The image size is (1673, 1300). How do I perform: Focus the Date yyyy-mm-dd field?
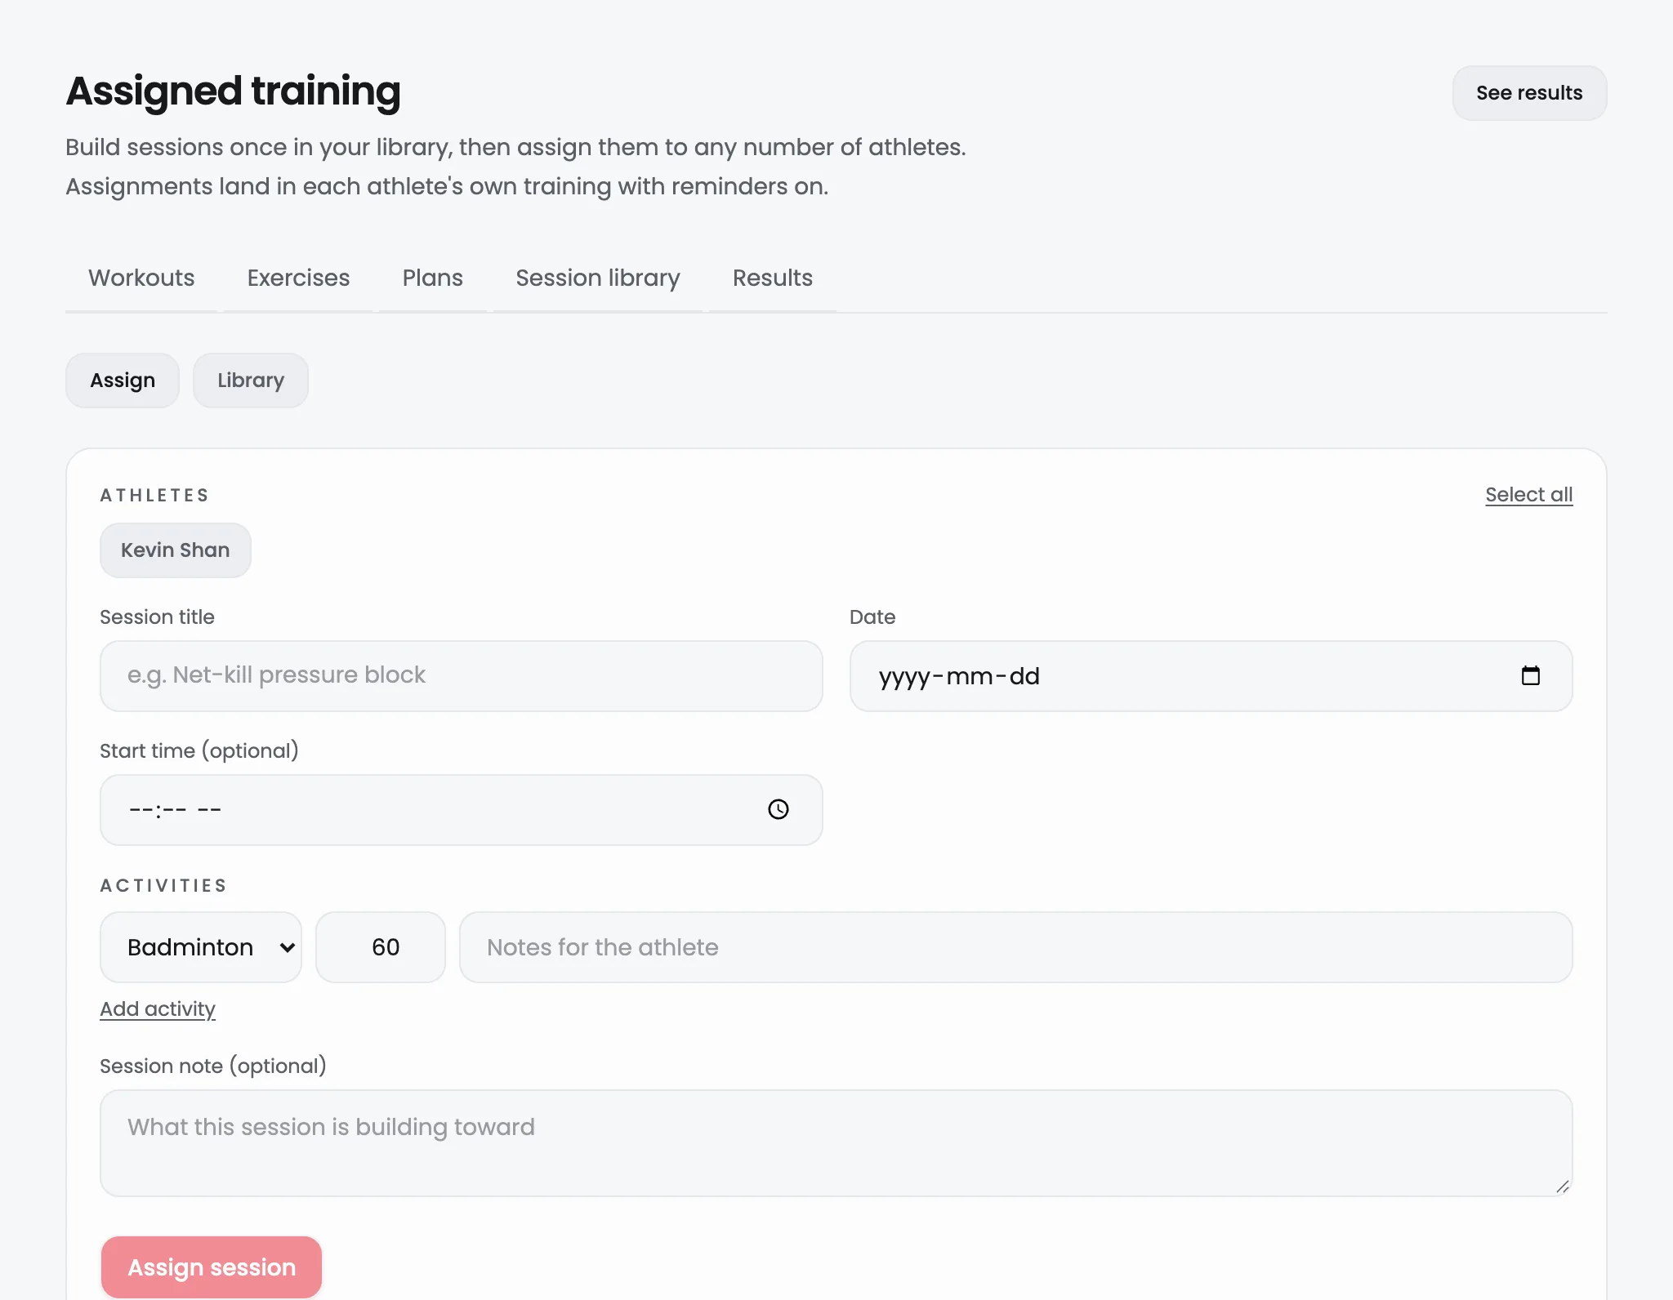tap(1211, 676)
